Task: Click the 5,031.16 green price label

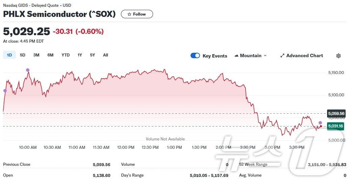Action: click(x=335, y=126)
